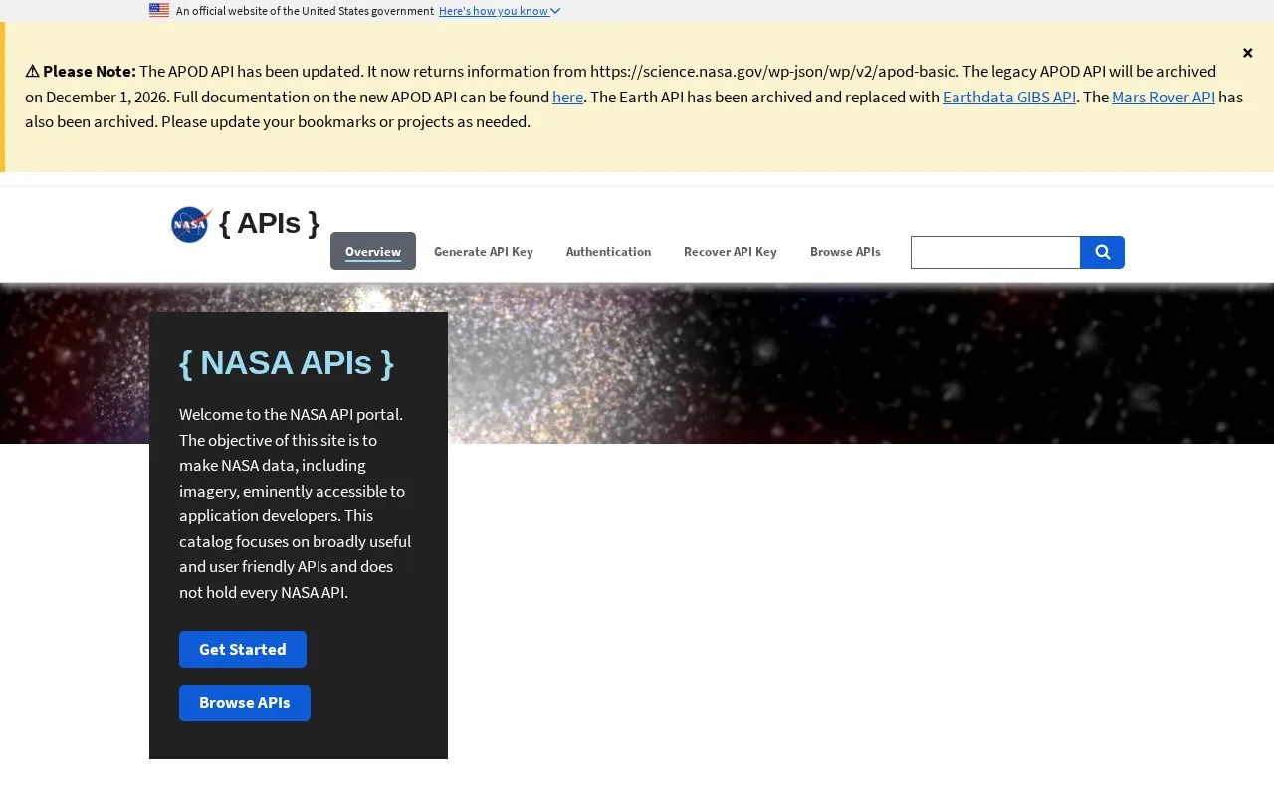This screenshot has height=796, width=1274.
Task: Focus the site search input field
Action: 995,252
